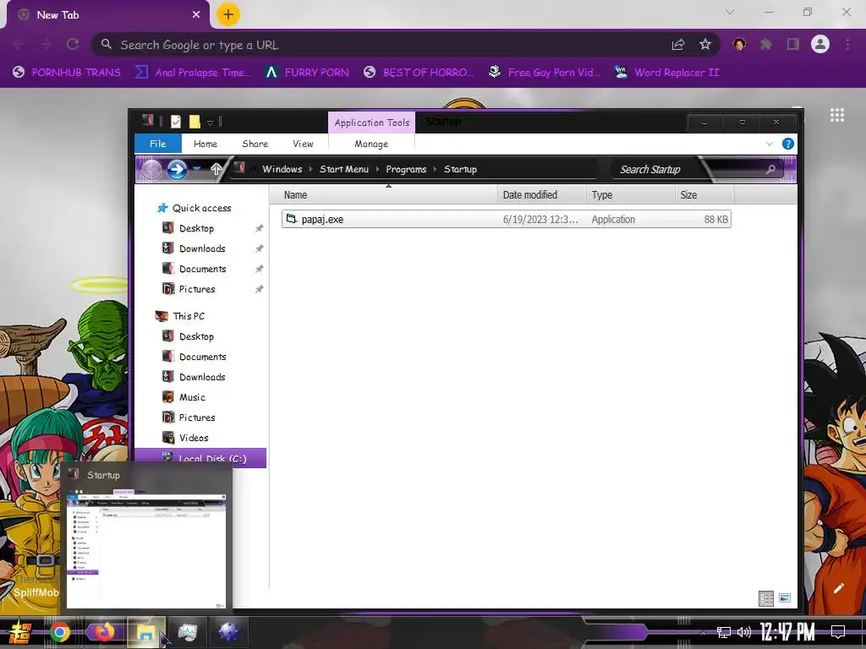
Task: Click Start Menu in the breadcrumb
Action: pos(344,169)
